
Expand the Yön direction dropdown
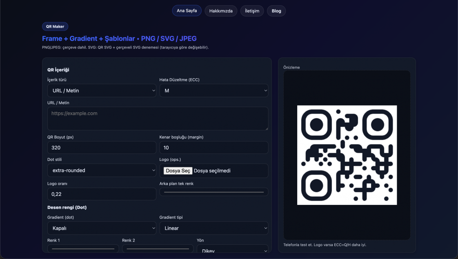[233, 249]
